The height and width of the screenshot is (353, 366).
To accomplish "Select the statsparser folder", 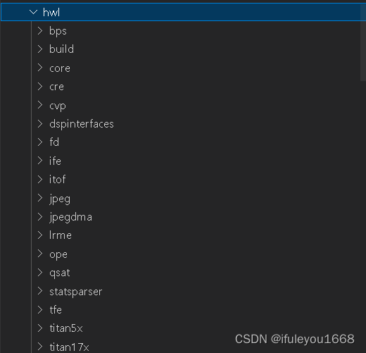I will pos(75,292).
